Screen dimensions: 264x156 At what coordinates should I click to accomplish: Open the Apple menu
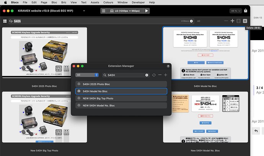coord(5,2)
